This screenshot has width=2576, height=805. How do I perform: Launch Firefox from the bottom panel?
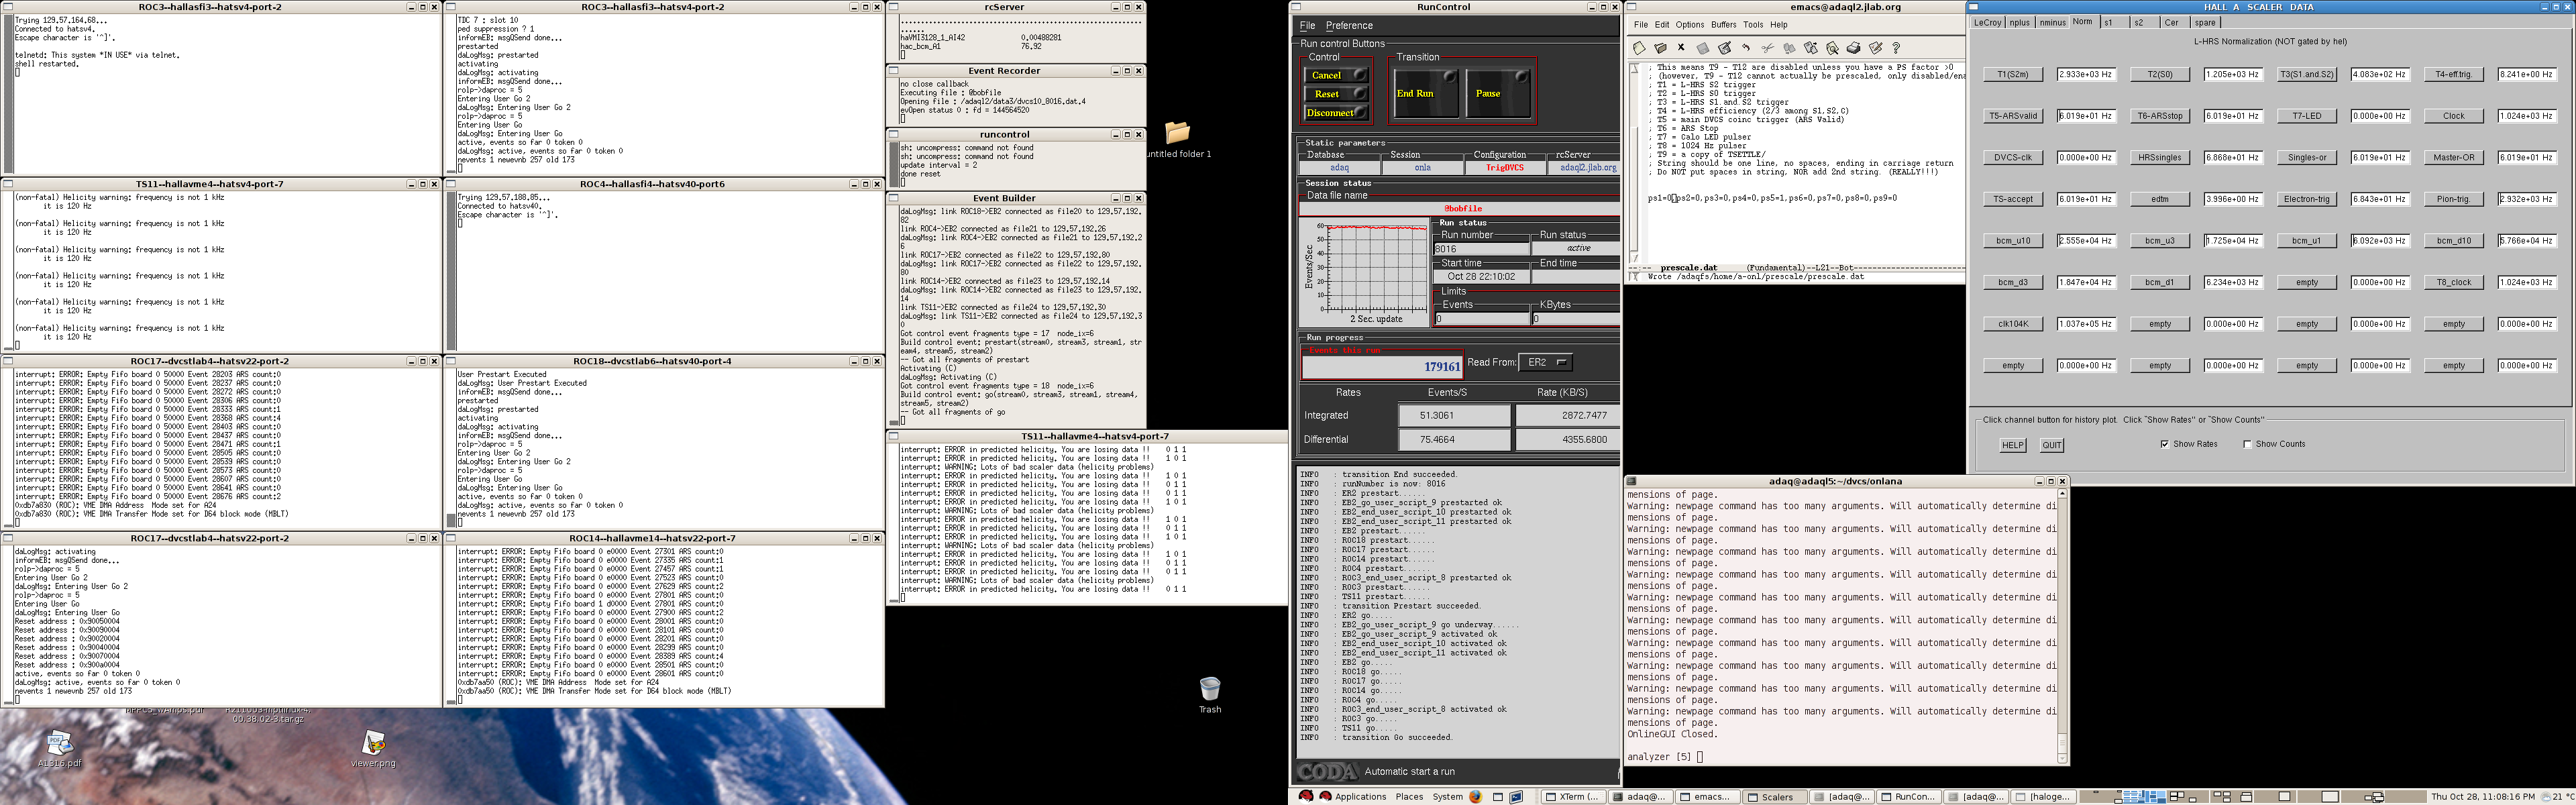[1475, 797]
